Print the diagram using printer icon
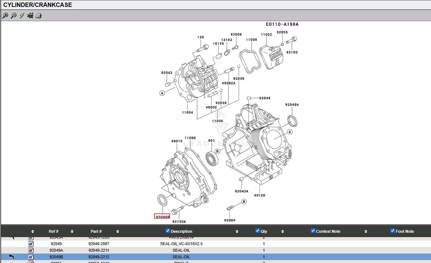431x263 pixels. pyautogui.click(x=39, y=16)
